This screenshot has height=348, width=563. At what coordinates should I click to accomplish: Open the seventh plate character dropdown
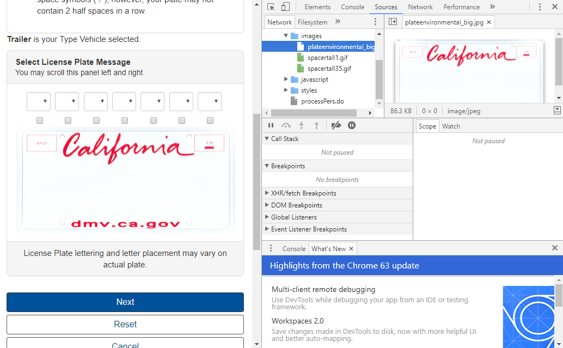click(x=209, y=102)
